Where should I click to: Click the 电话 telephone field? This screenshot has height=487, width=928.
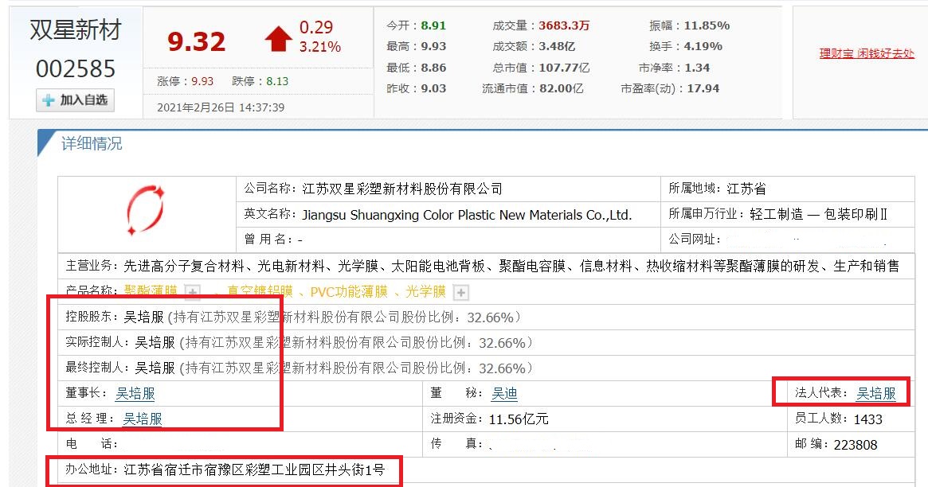point(240,444)
